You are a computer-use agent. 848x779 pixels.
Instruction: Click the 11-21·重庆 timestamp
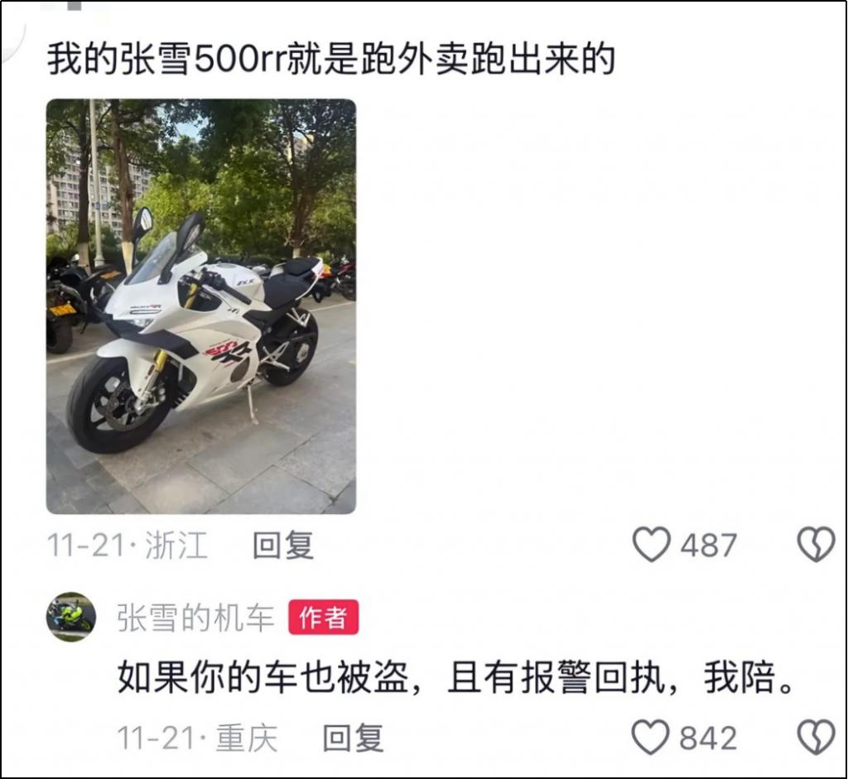click(197, 738)
